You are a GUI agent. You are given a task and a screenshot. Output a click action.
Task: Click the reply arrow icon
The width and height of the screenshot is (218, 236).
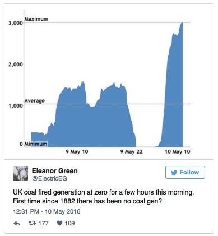[17, 223]
